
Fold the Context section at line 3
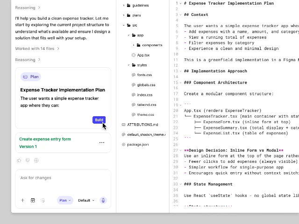pyautogui.click(x=180, y=14)
